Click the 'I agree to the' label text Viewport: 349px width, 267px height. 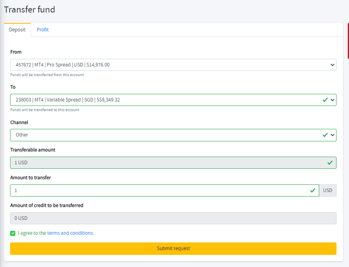pyautogui.click(x=32, y=233)
